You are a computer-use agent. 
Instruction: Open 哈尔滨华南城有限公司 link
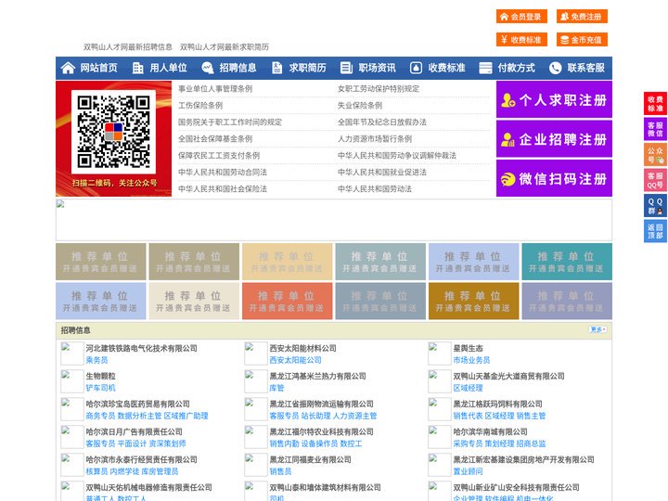coord(490,431)
